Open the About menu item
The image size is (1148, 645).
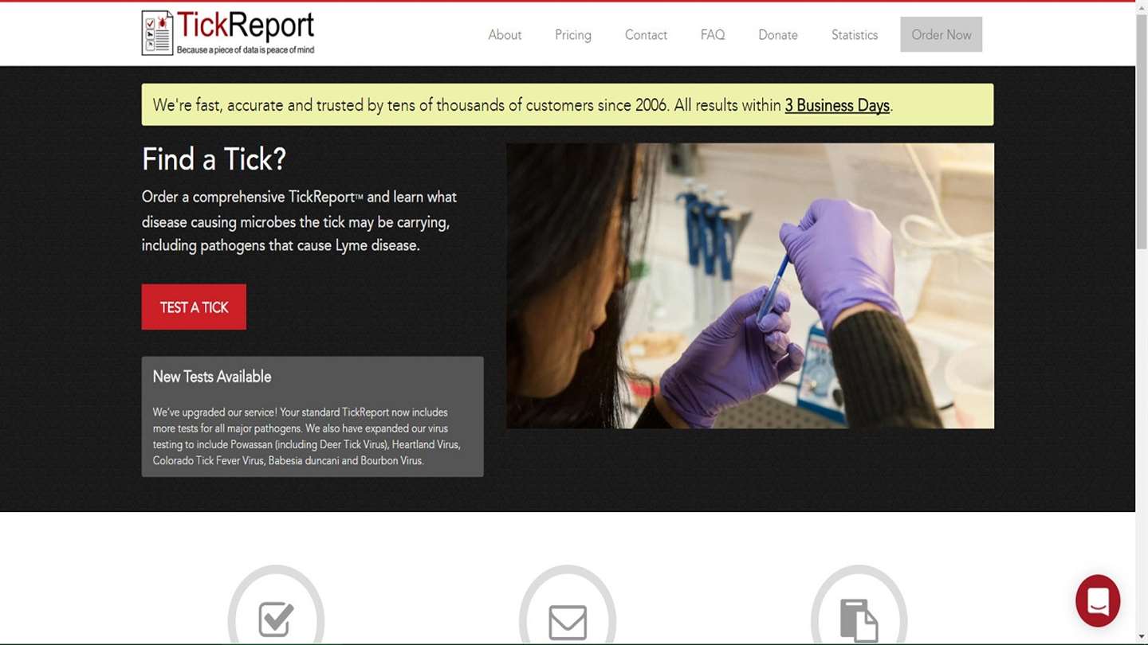[x=505, y=35]
